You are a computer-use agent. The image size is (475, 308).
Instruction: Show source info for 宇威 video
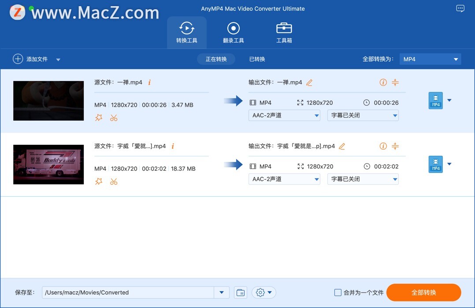(x=173, y=146)
